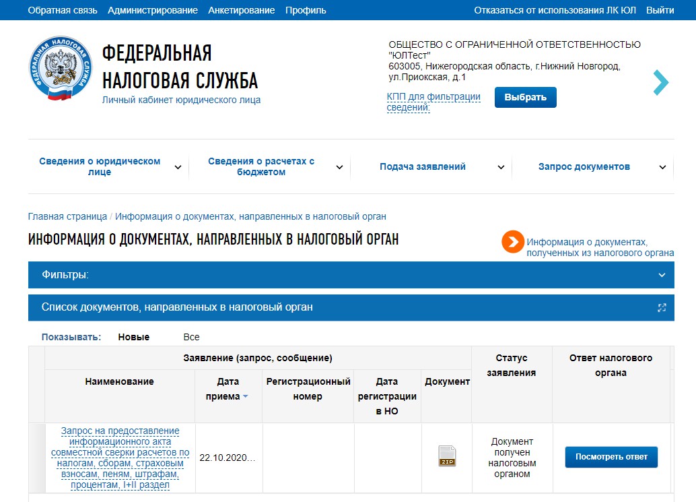Click Личный кабинет юридического лица subtitle

pos(181,100)
